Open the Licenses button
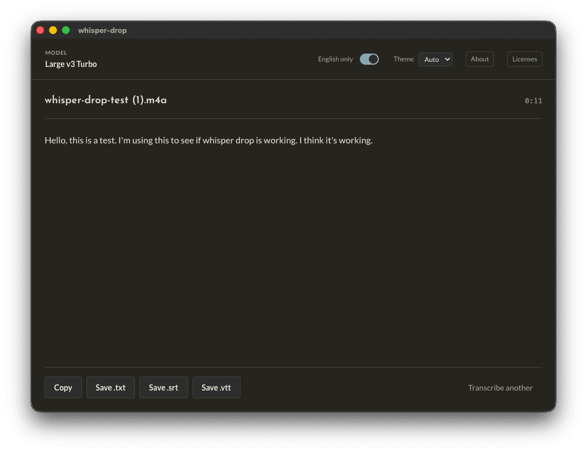 [525, 59]
